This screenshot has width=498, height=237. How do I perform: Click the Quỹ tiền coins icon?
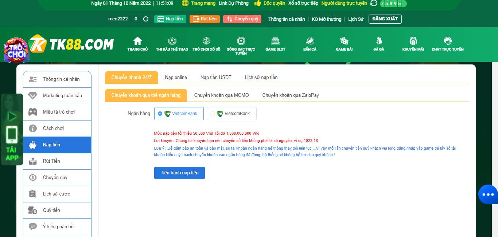(33, 210)
